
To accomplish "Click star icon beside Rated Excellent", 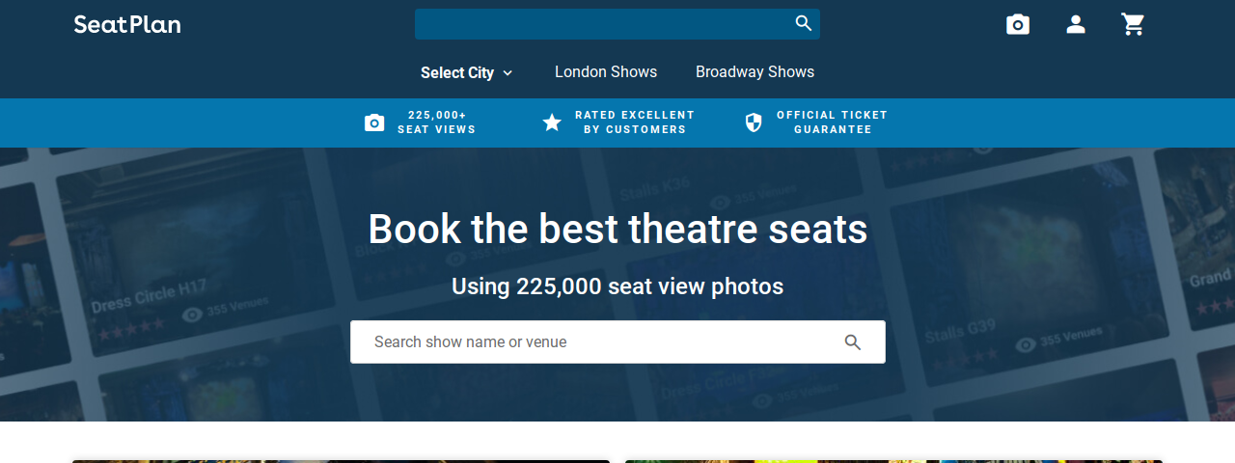I will tap(552, 123).
